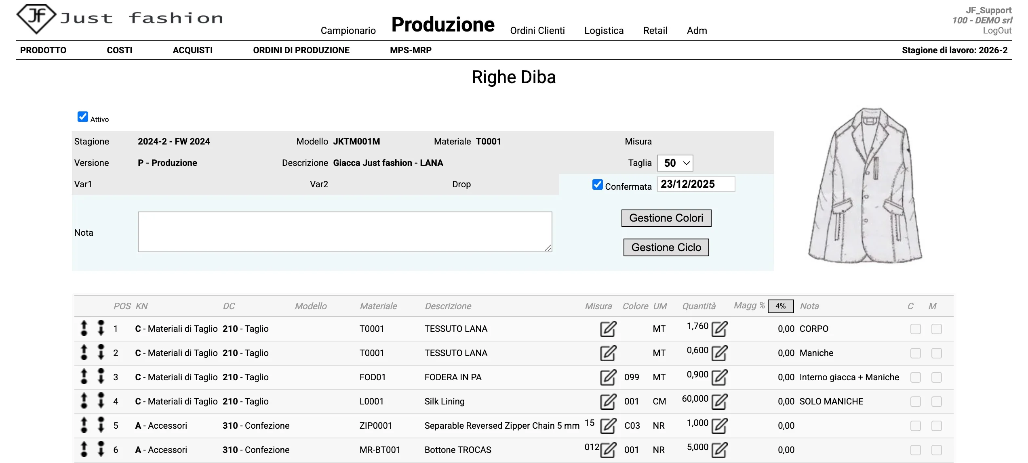Move row 6 Bottone TROCAS down
Screen dimensions: 1028x463
(x=101, y=449)
